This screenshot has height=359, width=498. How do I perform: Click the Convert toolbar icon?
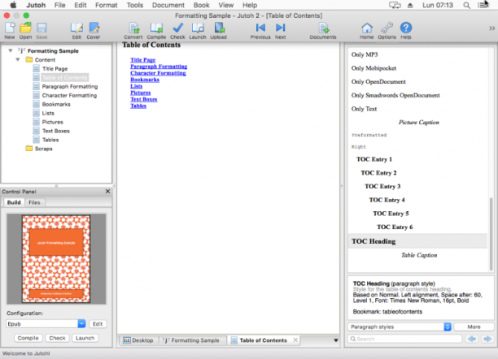click(133, 31)
